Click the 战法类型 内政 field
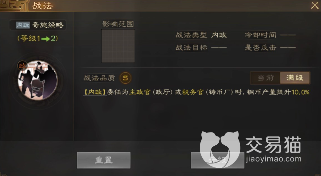This screenshot has width=321, height=176. click(201, 35)
